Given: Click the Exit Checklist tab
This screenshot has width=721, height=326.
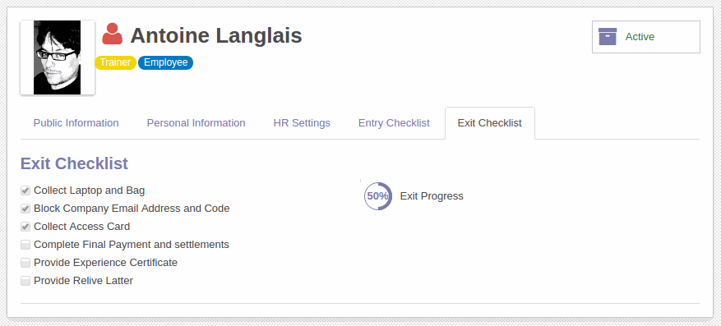Looking at the screenshot, I should (x=490, y=123).
